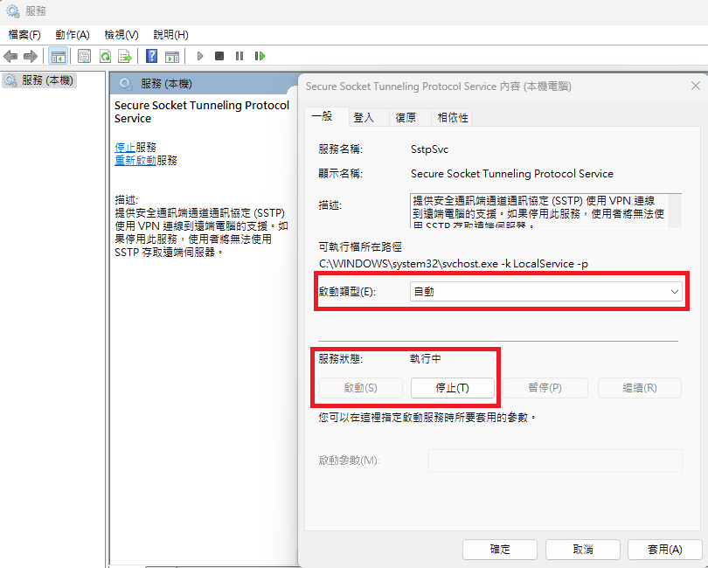Select 服務 (本機) node in left tree
This screenshot has height=568, width=708.
(39, 80)
